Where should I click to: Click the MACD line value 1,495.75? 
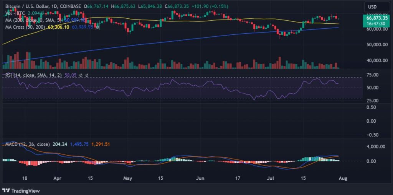point(79,144)
